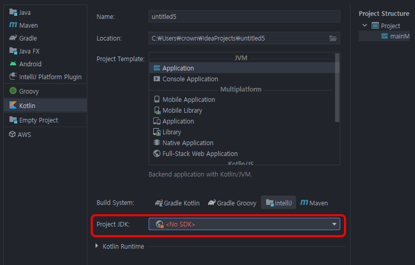Viewport: 415px width, 265px height.
Task: Select Kotlin in the project type list
Action: (46, 106)
